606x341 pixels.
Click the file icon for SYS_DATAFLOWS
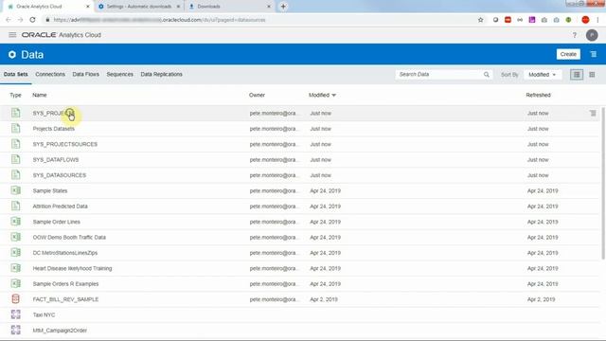click(15, 159)
